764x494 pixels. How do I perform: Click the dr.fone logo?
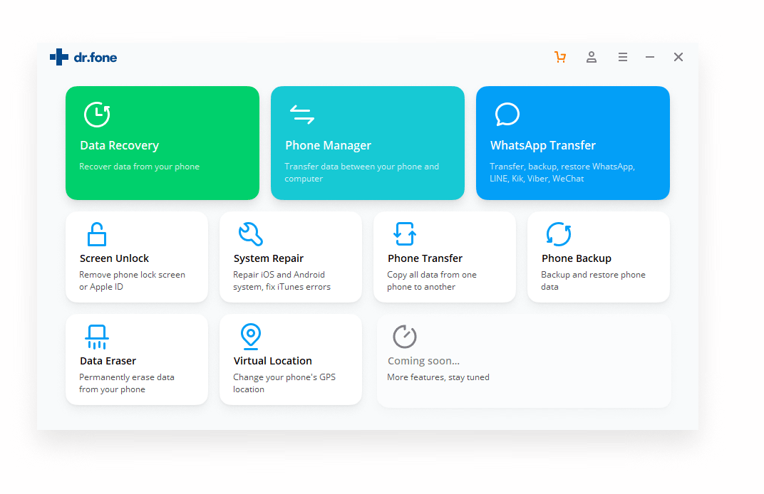click(83, 58)
